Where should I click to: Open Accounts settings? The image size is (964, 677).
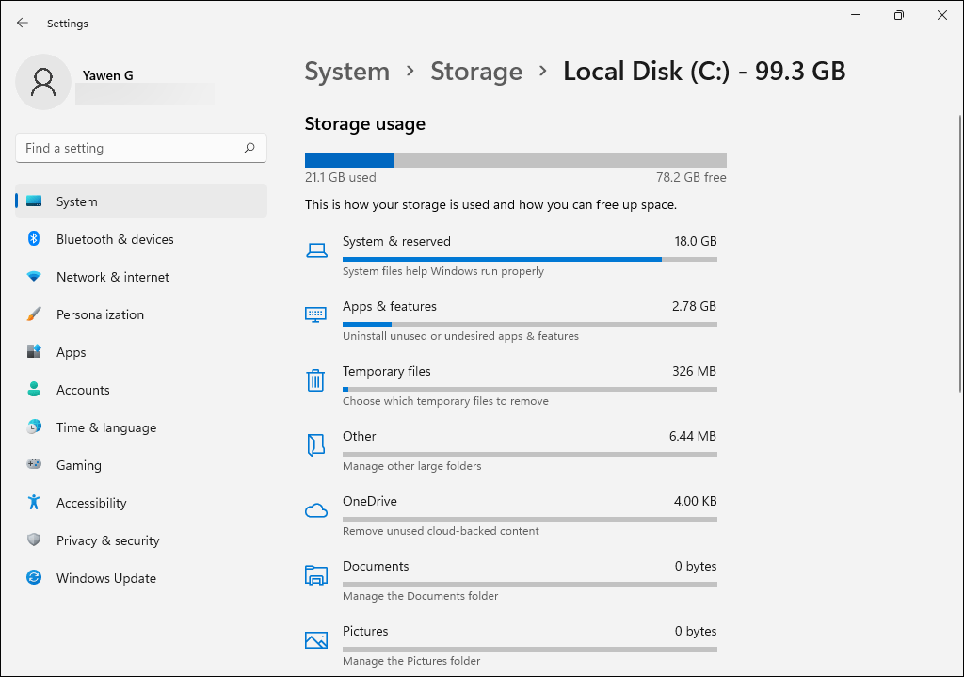click(141, 389)
